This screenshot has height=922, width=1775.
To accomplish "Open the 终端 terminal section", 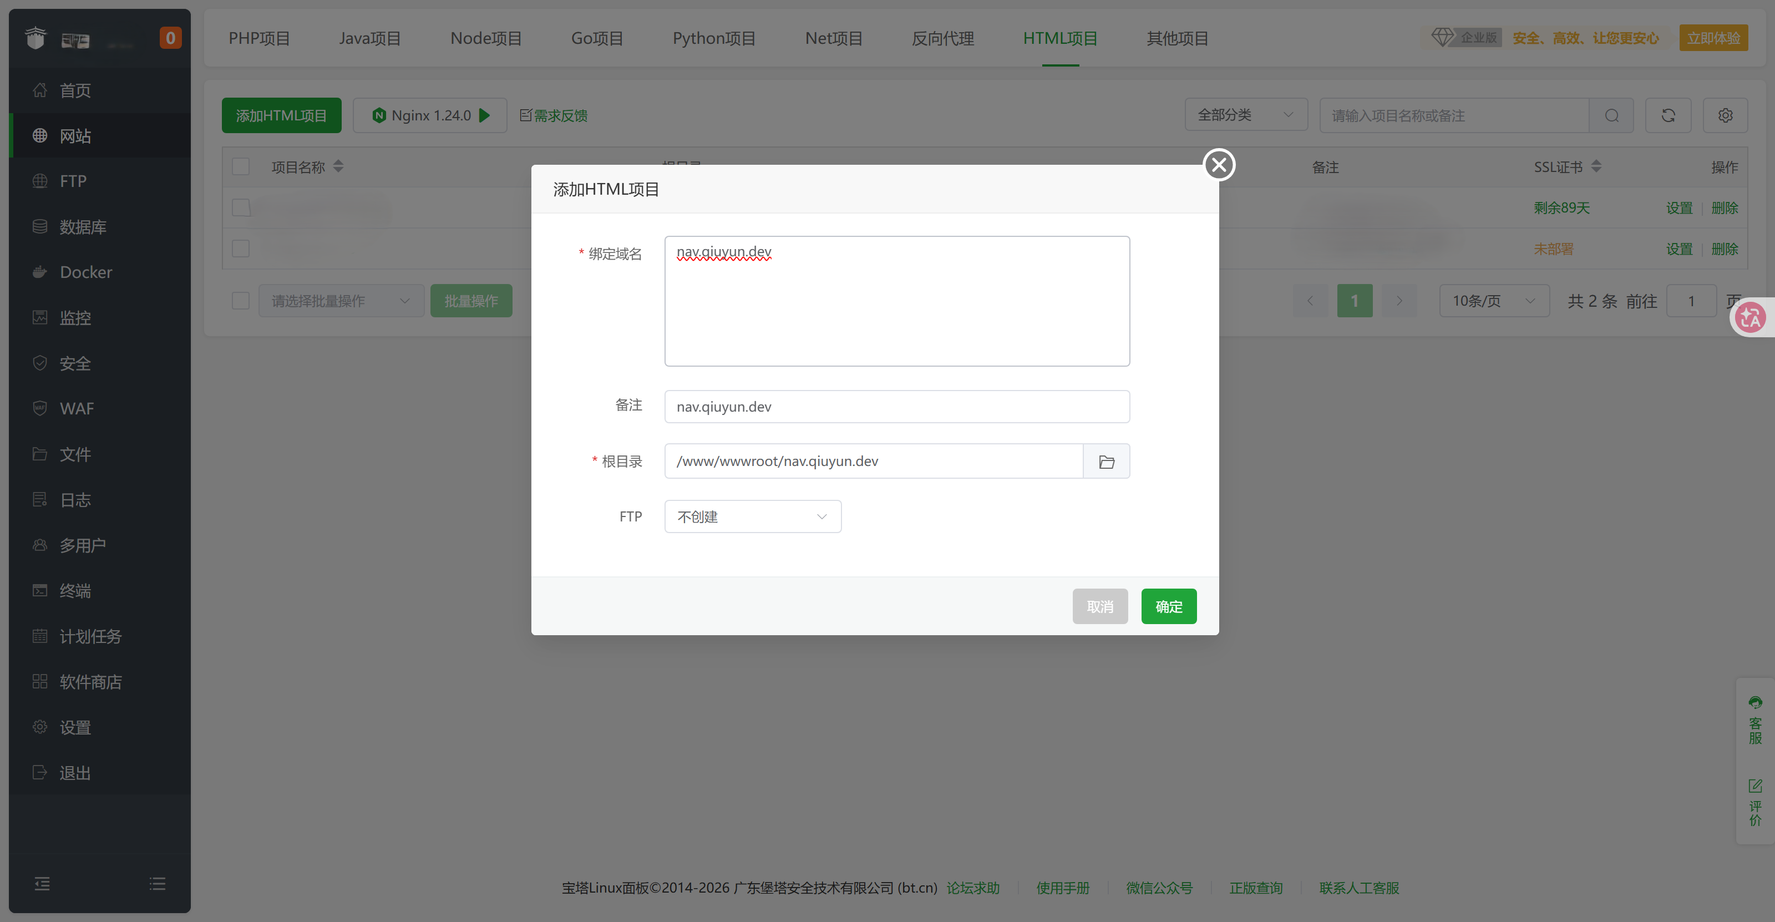I will point(74,590).
